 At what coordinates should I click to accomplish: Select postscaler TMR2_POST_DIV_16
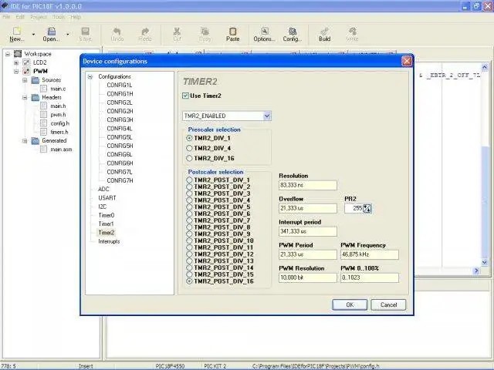[189, 281]
